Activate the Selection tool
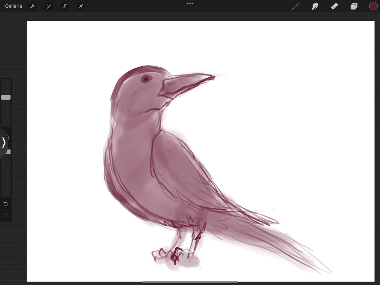 pyautogui.click(x=65, y=6)
